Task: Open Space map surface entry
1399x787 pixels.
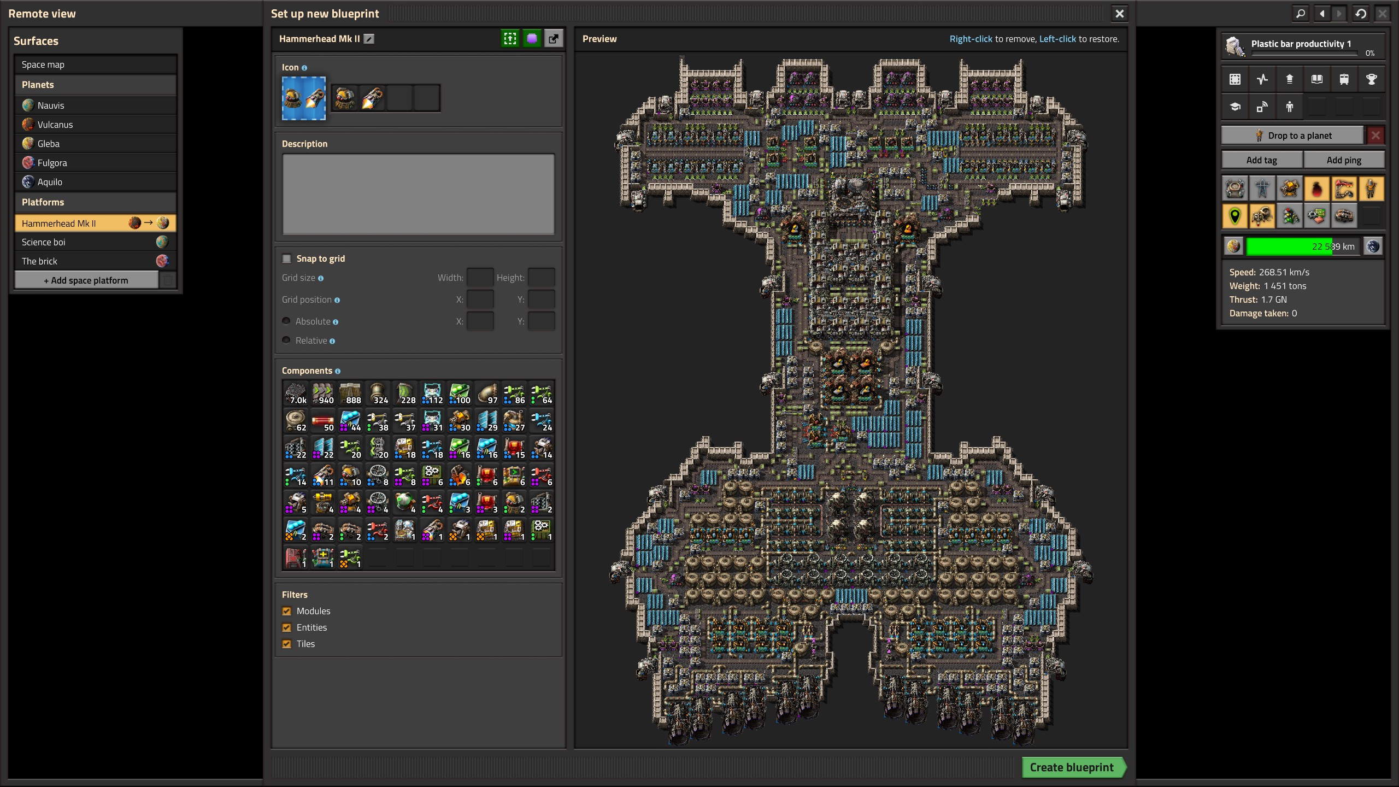Action: pos(43,64)
